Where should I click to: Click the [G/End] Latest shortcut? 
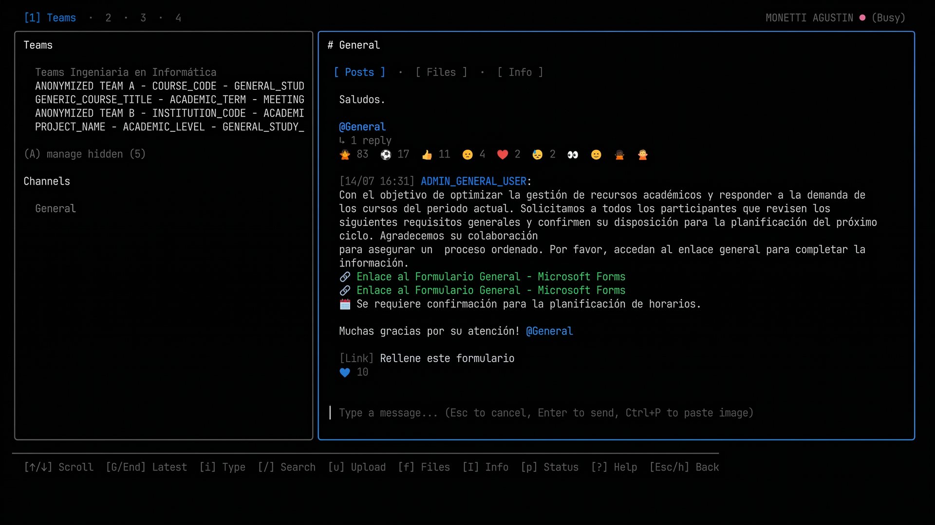(x=146, y=467)
